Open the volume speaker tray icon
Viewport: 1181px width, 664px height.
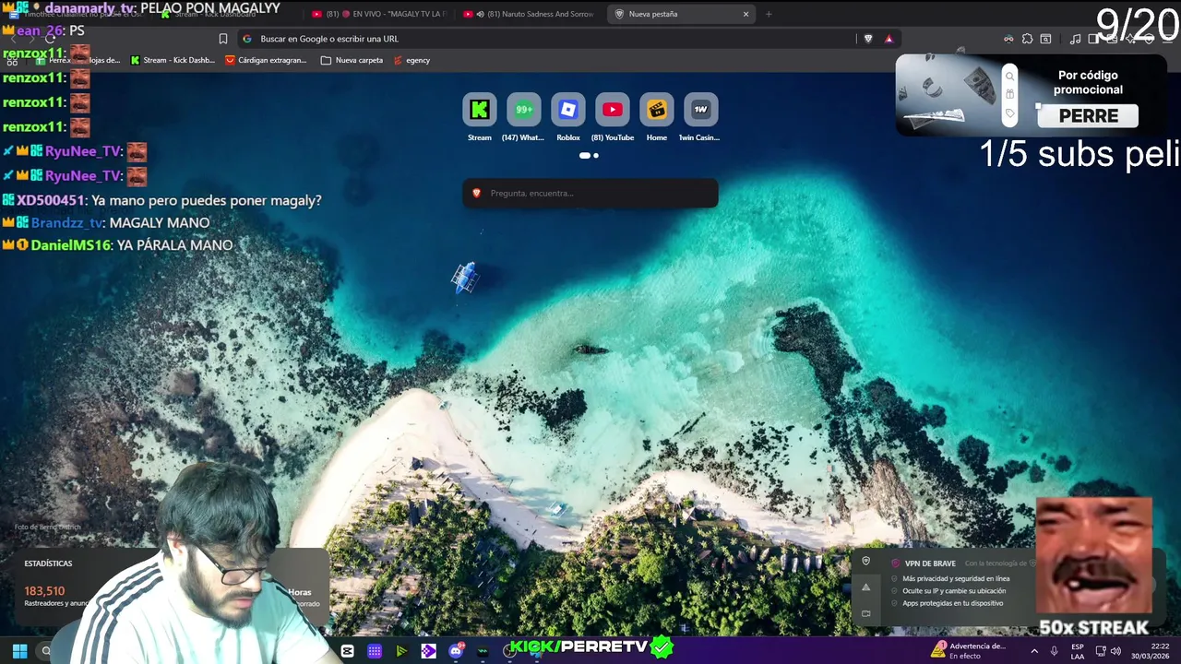[1116, 651]
